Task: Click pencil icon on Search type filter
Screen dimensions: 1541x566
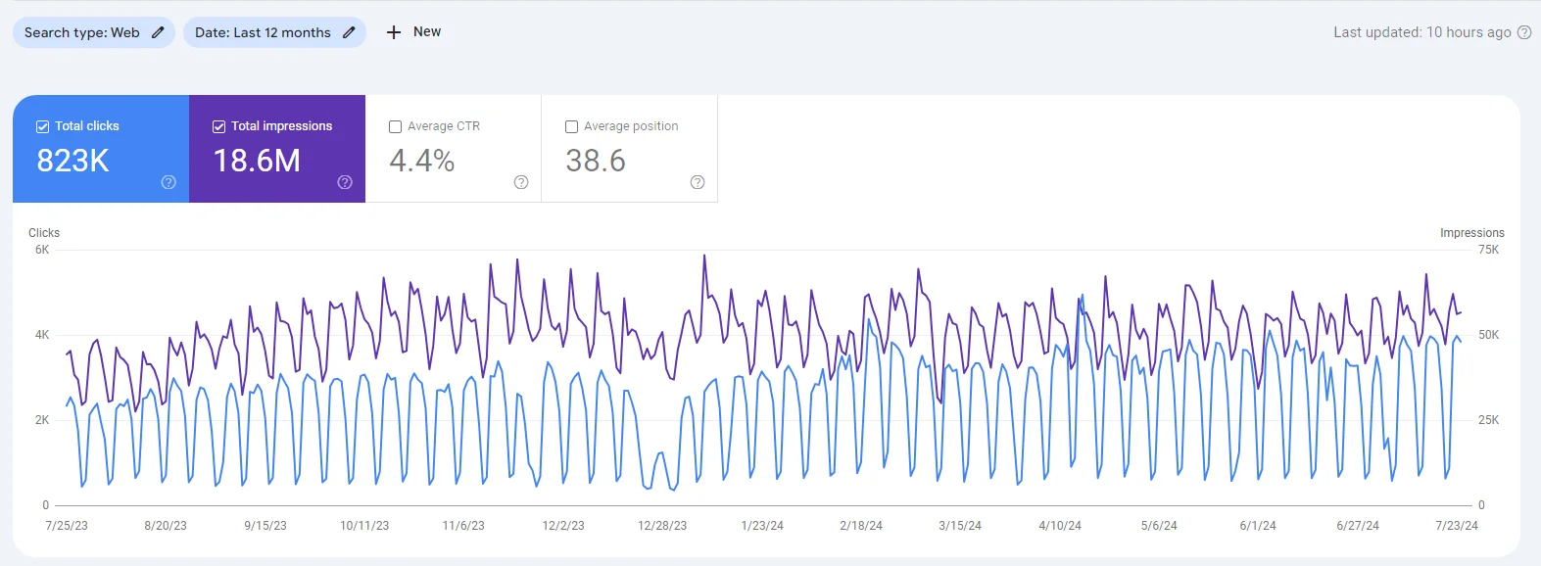Action: pyautogui.click(x=158, y=32)
